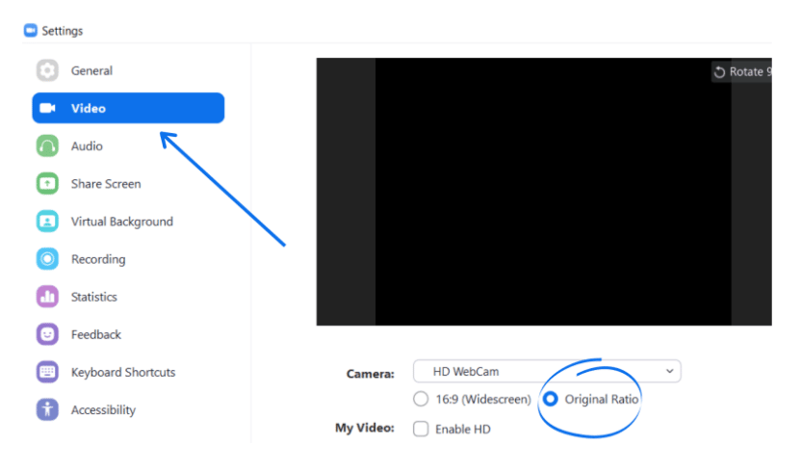Click the Feedback smiley icon

tap(47, 334)
